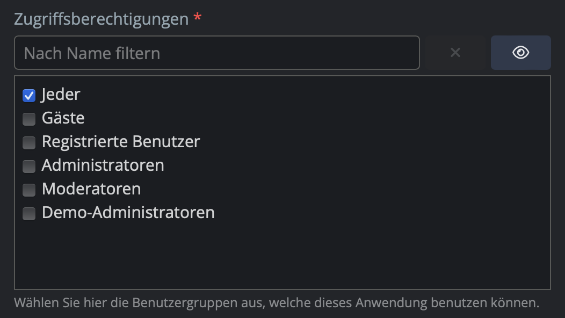Clear the filter with the X icon
Screen dimensions: 565x318
pyautogui.click(x=455, y=53)
